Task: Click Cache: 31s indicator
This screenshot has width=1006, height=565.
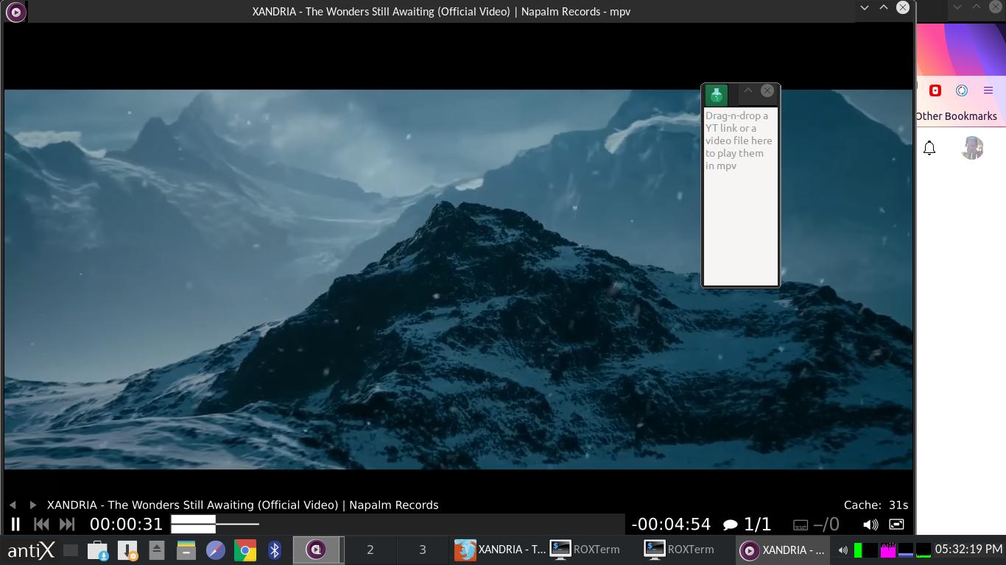Action: [x=876, y=505]
